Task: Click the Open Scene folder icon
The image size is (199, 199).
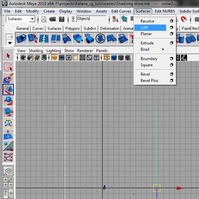Action: tap(52, 19)
